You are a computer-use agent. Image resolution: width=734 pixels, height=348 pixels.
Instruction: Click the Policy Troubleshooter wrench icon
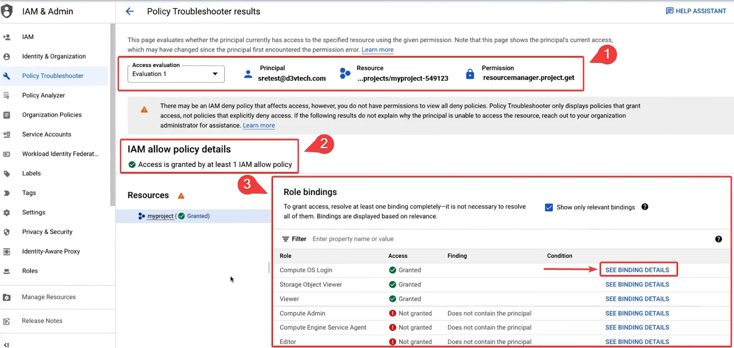pos(6,76)
